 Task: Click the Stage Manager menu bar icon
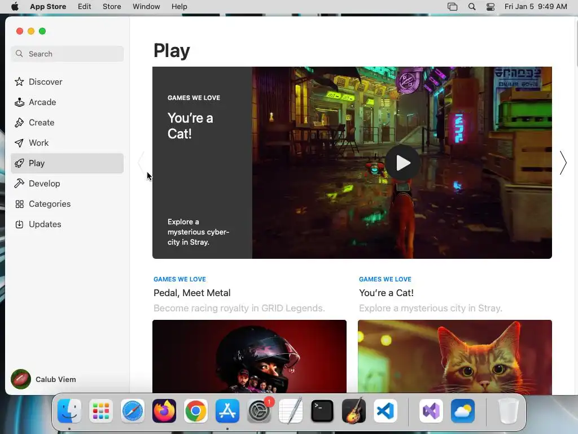click(452, 7)
